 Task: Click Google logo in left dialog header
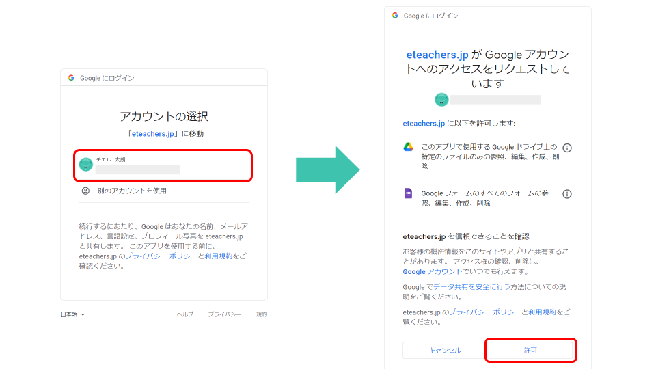pyautogui.click(x=71, y=78)
